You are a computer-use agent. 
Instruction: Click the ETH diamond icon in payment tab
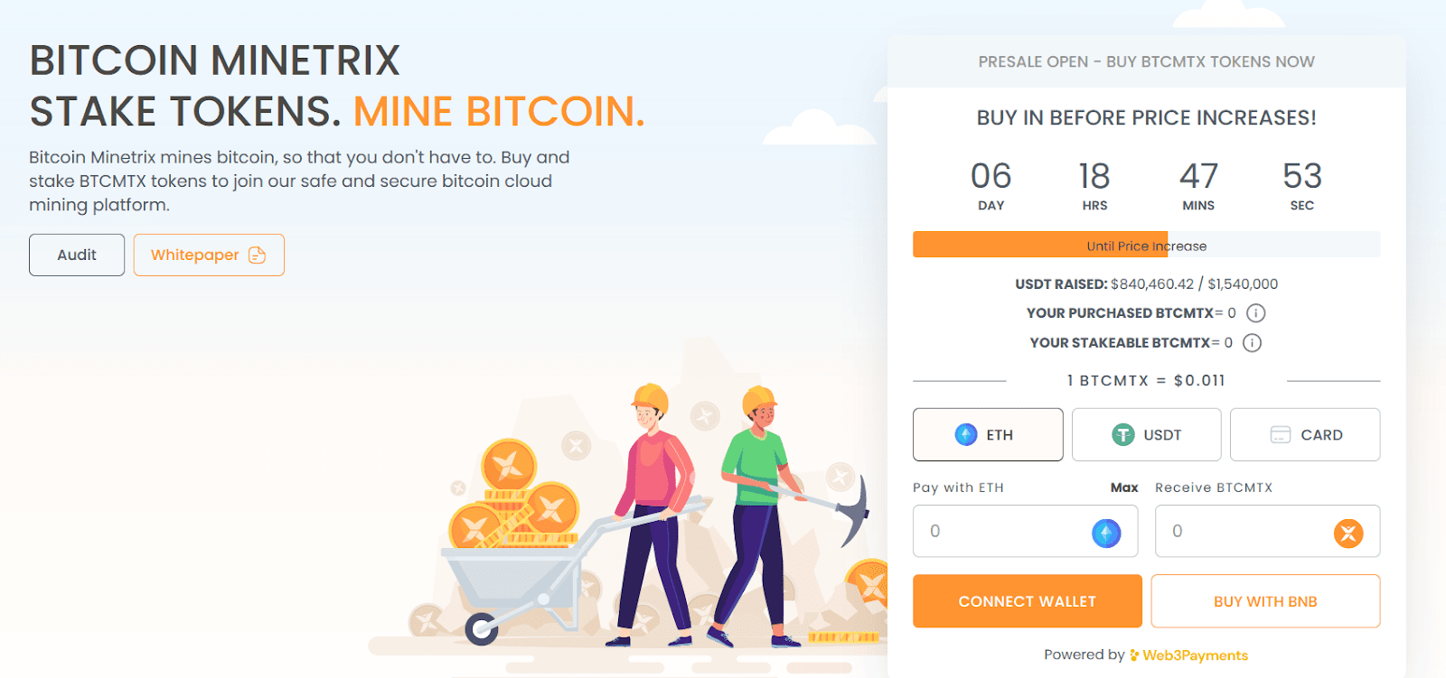966,435
